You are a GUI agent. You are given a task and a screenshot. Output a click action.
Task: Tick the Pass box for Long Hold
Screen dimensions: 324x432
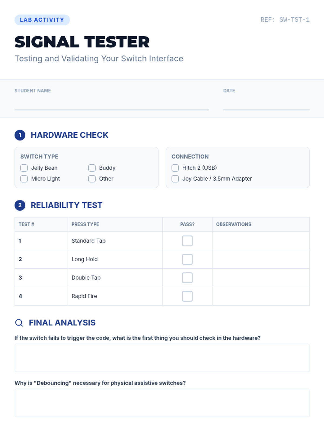[x=187, y=259]
